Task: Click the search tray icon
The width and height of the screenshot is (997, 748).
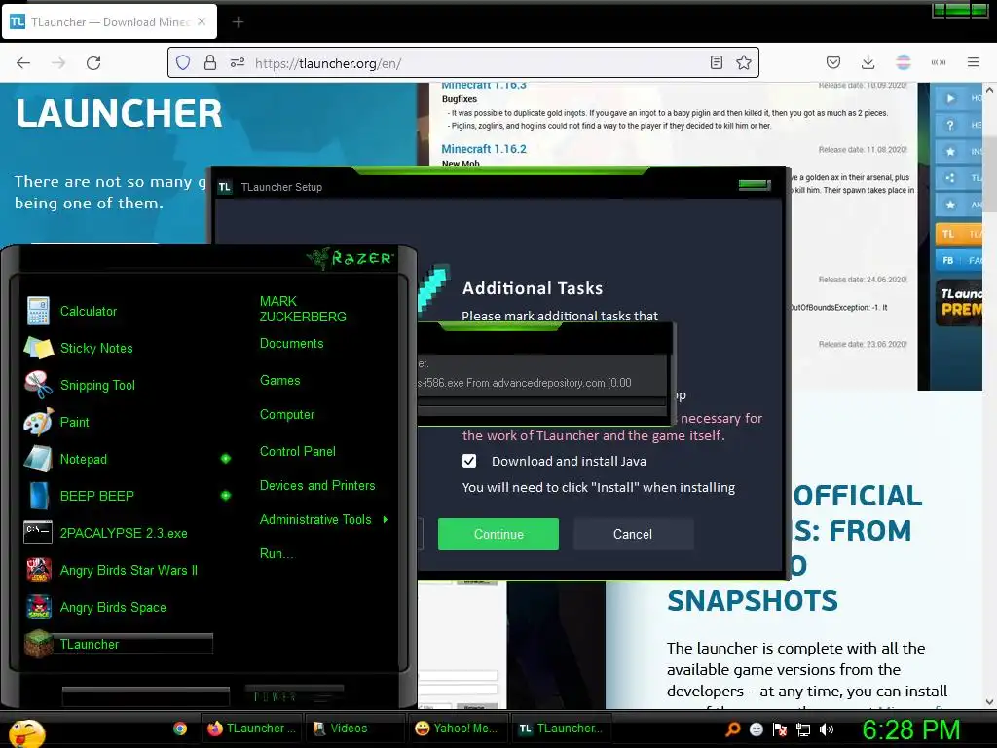Action: (x=732, y=729)
